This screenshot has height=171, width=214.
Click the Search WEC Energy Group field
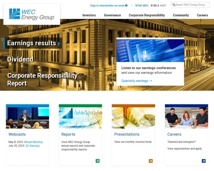pos(190,5)
